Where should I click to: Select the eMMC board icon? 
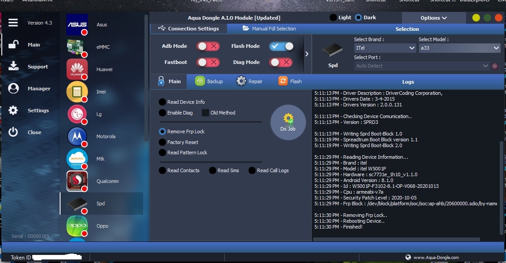click(x=77, y=47)
